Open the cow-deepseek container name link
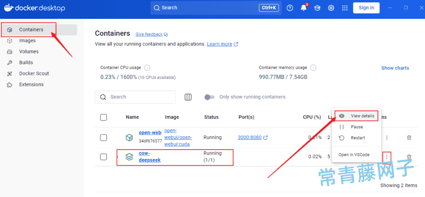Viewport: 425px width, 197px height. pyautogui.click(x=150, y=157)
